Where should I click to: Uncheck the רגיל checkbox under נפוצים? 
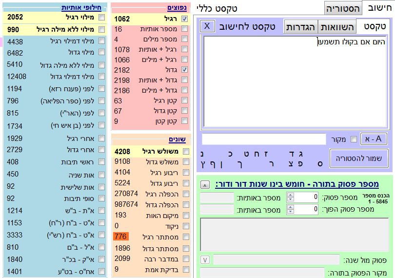tap(184, 19)
